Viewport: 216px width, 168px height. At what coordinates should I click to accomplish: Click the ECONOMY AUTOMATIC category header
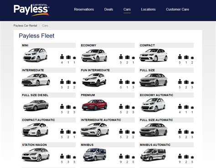coord(166,95)
